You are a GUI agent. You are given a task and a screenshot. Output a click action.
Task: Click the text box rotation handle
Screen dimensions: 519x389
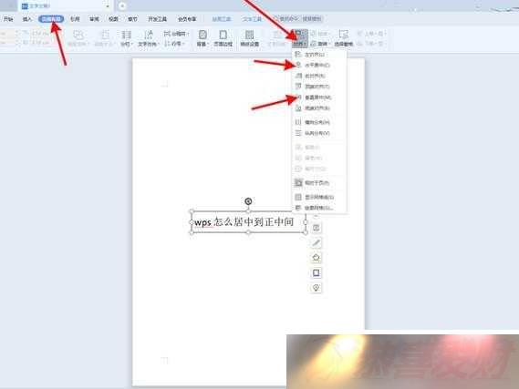(248, 201)
